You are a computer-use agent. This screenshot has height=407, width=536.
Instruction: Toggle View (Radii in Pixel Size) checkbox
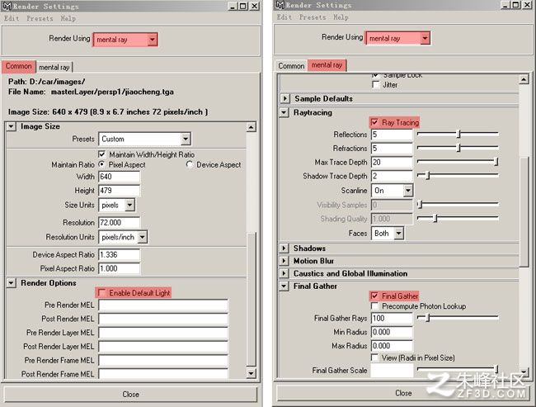(374, 357)
